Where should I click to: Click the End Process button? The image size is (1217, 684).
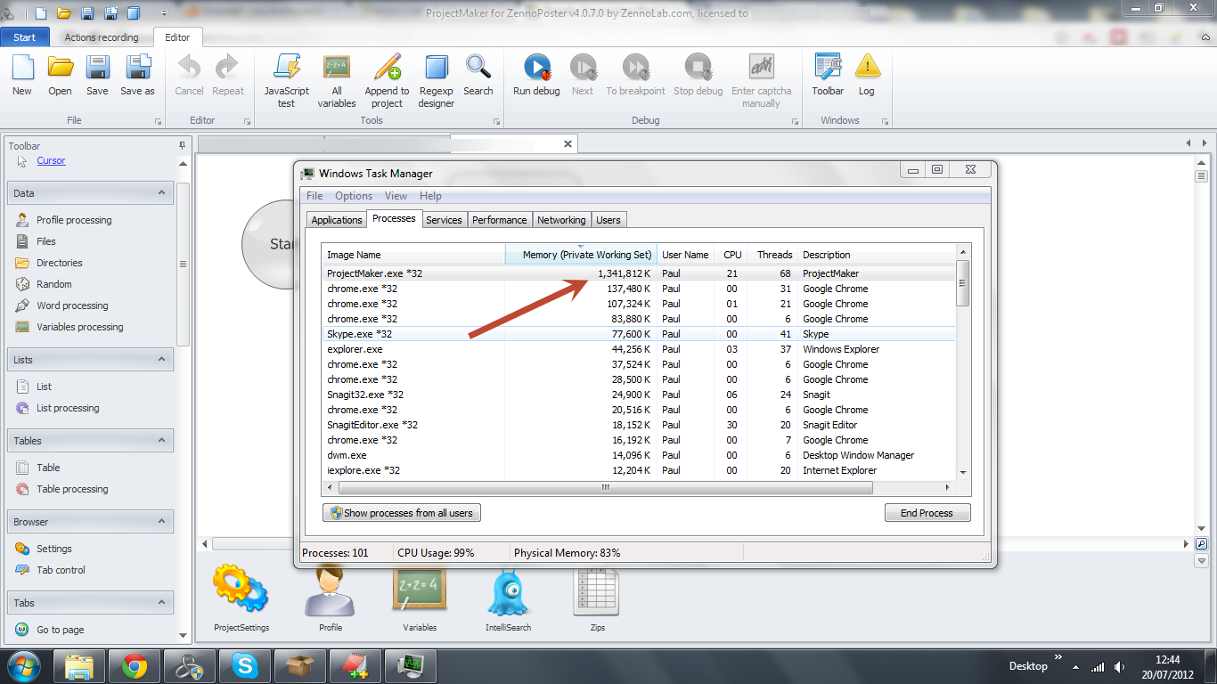[x=927, y=513]
